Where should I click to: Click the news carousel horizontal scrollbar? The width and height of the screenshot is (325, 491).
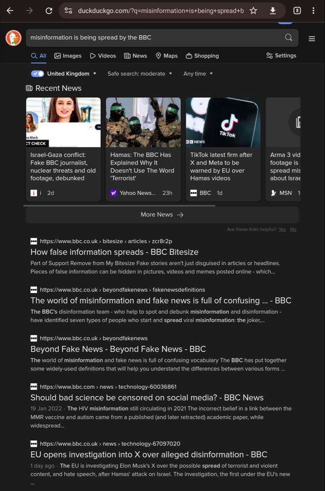click(x=120, y=206)
